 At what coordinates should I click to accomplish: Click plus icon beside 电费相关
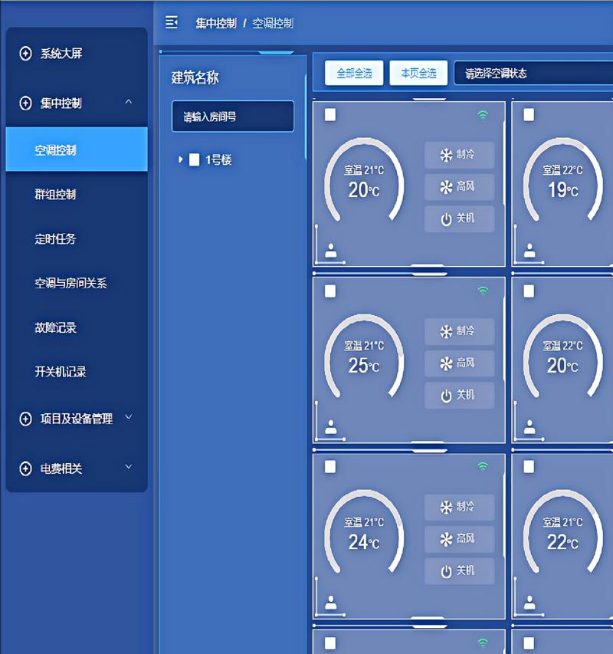click(25, 468)
